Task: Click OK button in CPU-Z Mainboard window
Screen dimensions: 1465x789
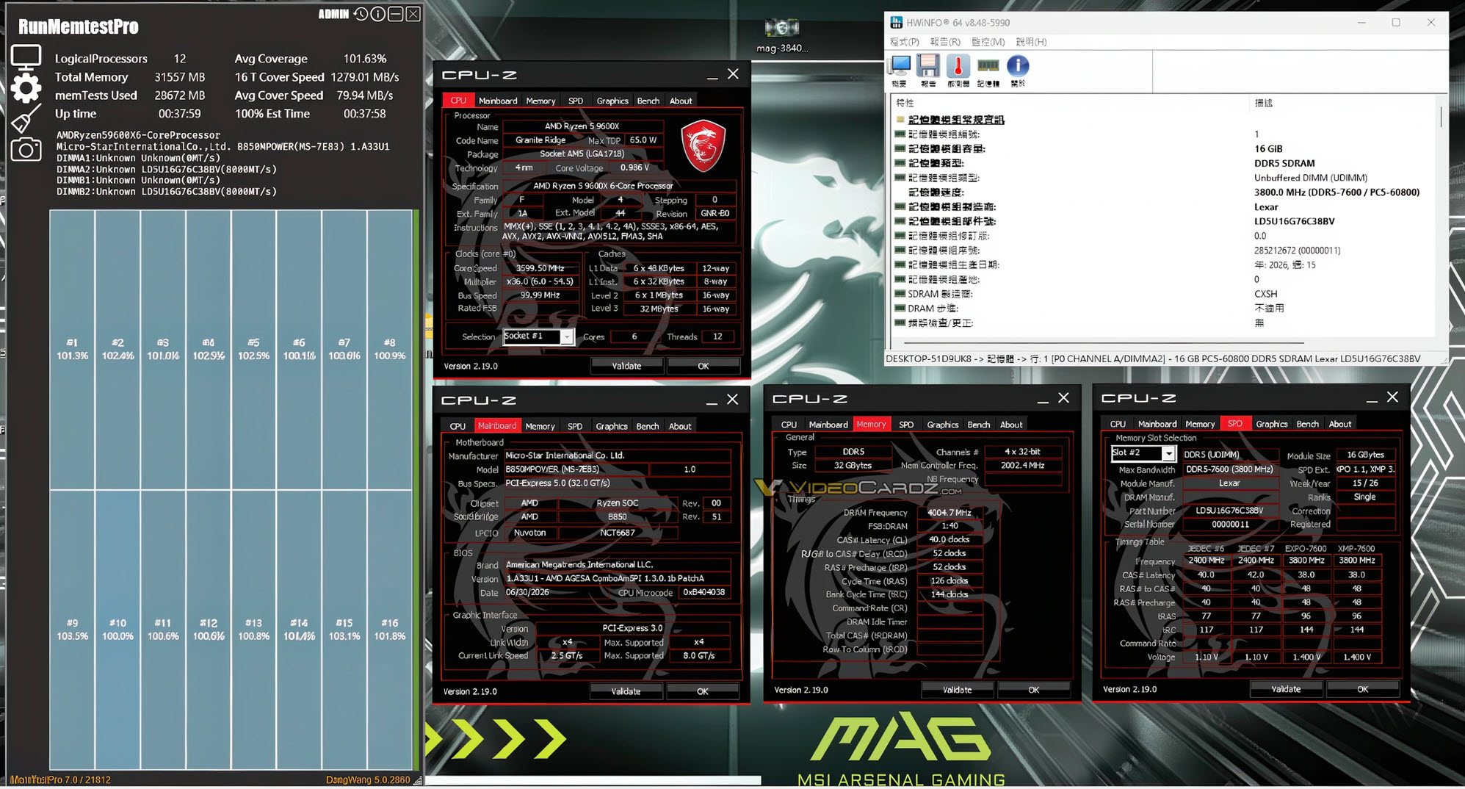Action: 703,691
